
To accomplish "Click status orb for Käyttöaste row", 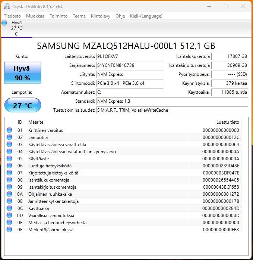I will click(9, 158).
